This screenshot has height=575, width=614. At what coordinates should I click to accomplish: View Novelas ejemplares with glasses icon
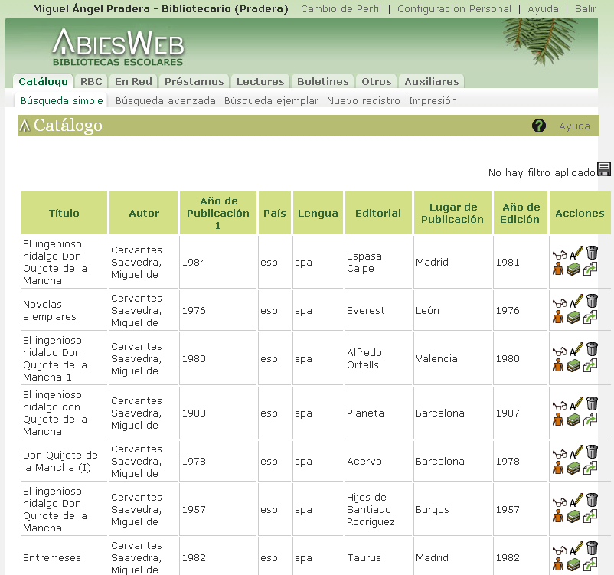click(560, 303)
